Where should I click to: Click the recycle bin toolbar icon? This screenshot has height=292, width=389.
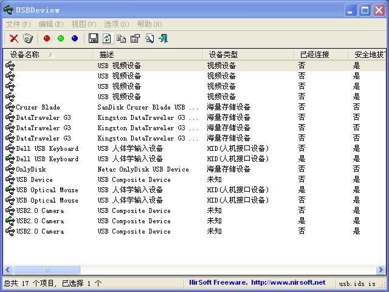tap(27, 38)
